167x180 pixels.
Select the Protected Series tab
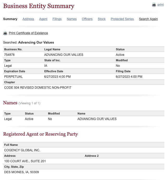[122, 19]
